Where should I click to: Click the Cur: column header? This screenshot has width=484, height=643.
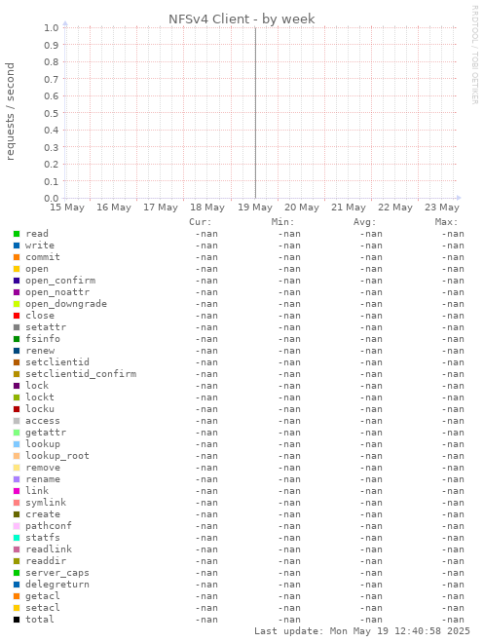(x=201, y=222)
